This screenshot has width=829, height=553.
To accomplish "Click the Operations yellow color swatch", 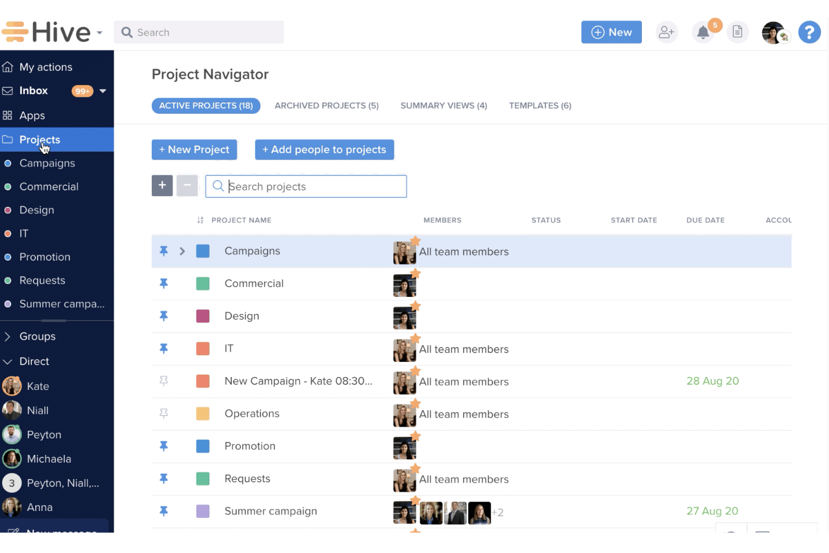I will (x=203, y=413).
